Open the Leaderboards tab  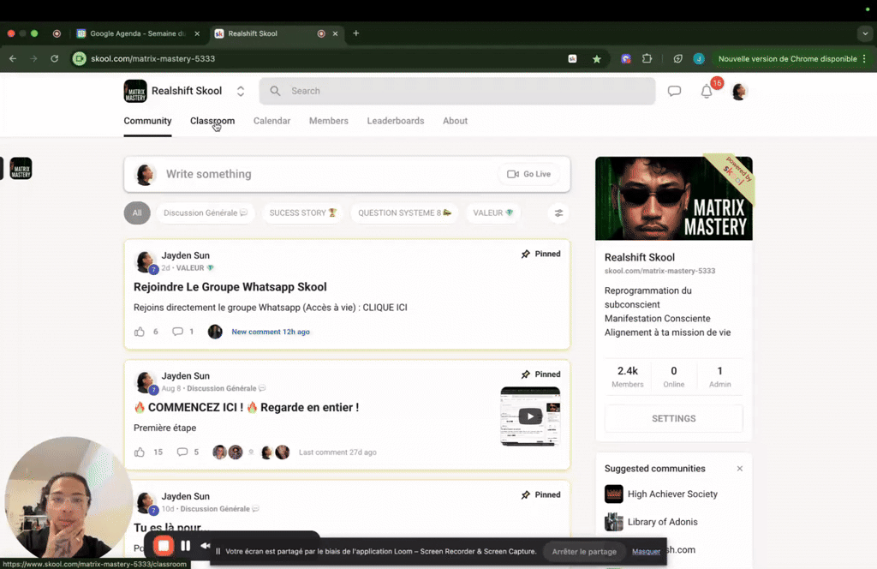click(x=396, y=121)
